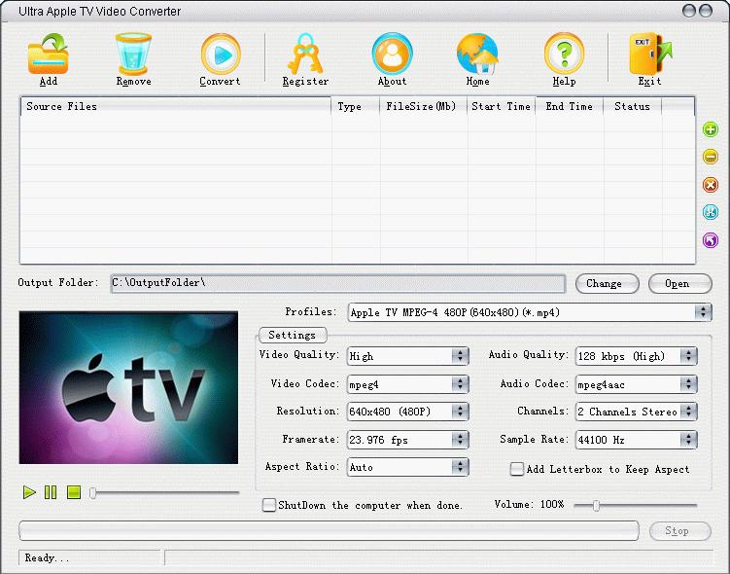730x574 pixels.
Task: Click the Add files toolbar icon
Action: (48, 54)
